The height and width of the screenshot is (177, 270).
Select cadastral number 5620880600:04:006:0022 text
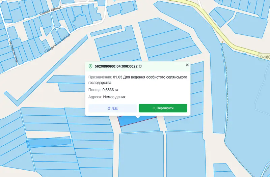(x=116, y=66)
